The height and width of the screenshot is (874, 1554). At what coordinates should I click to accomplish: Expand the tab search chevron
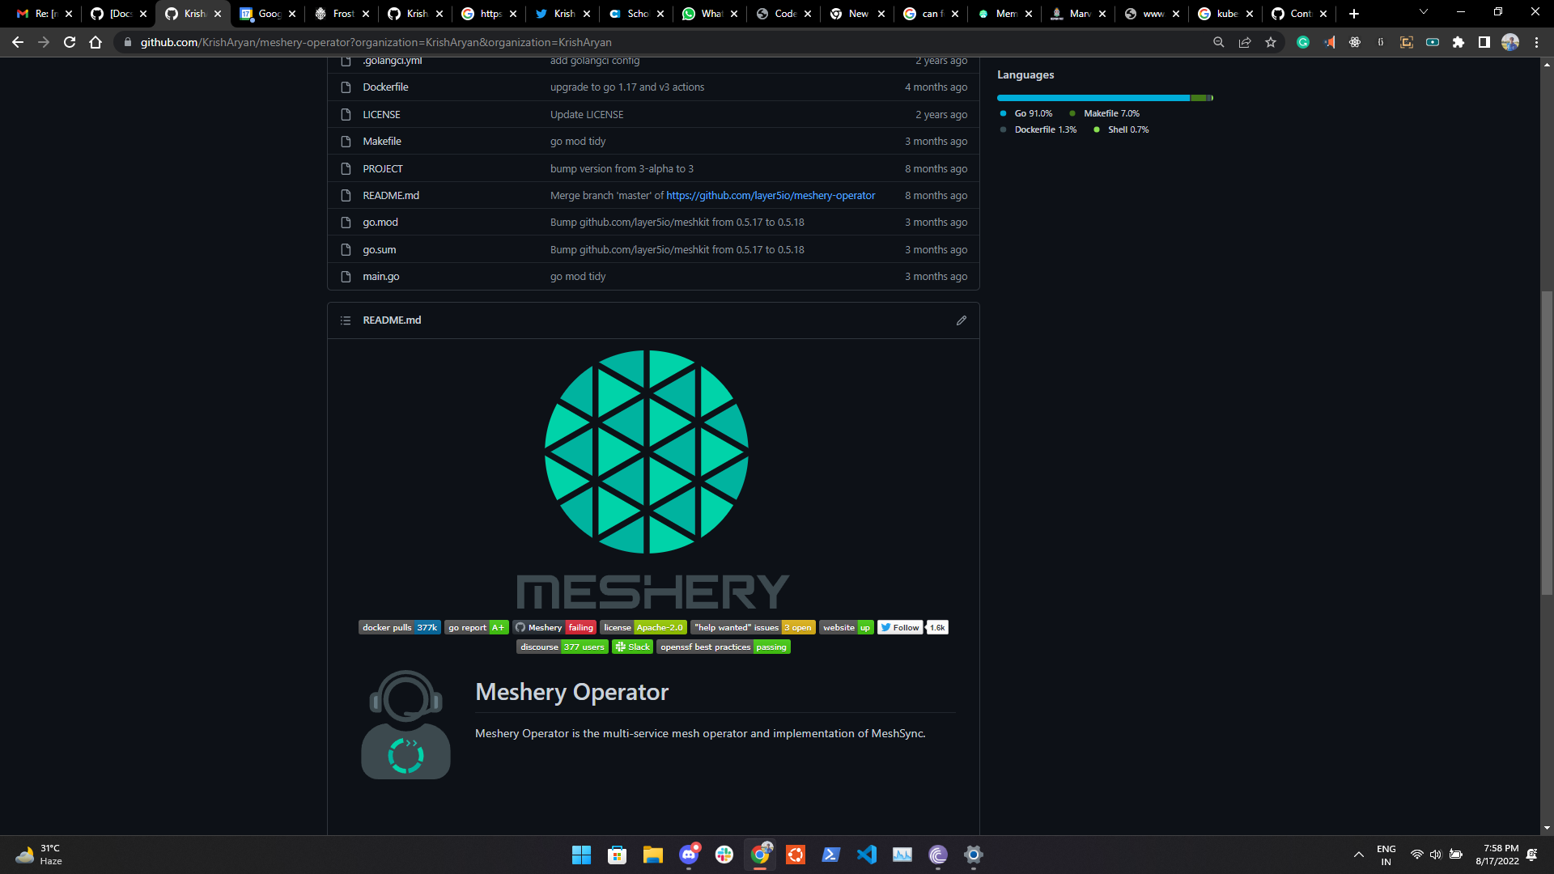point(1423,12)
